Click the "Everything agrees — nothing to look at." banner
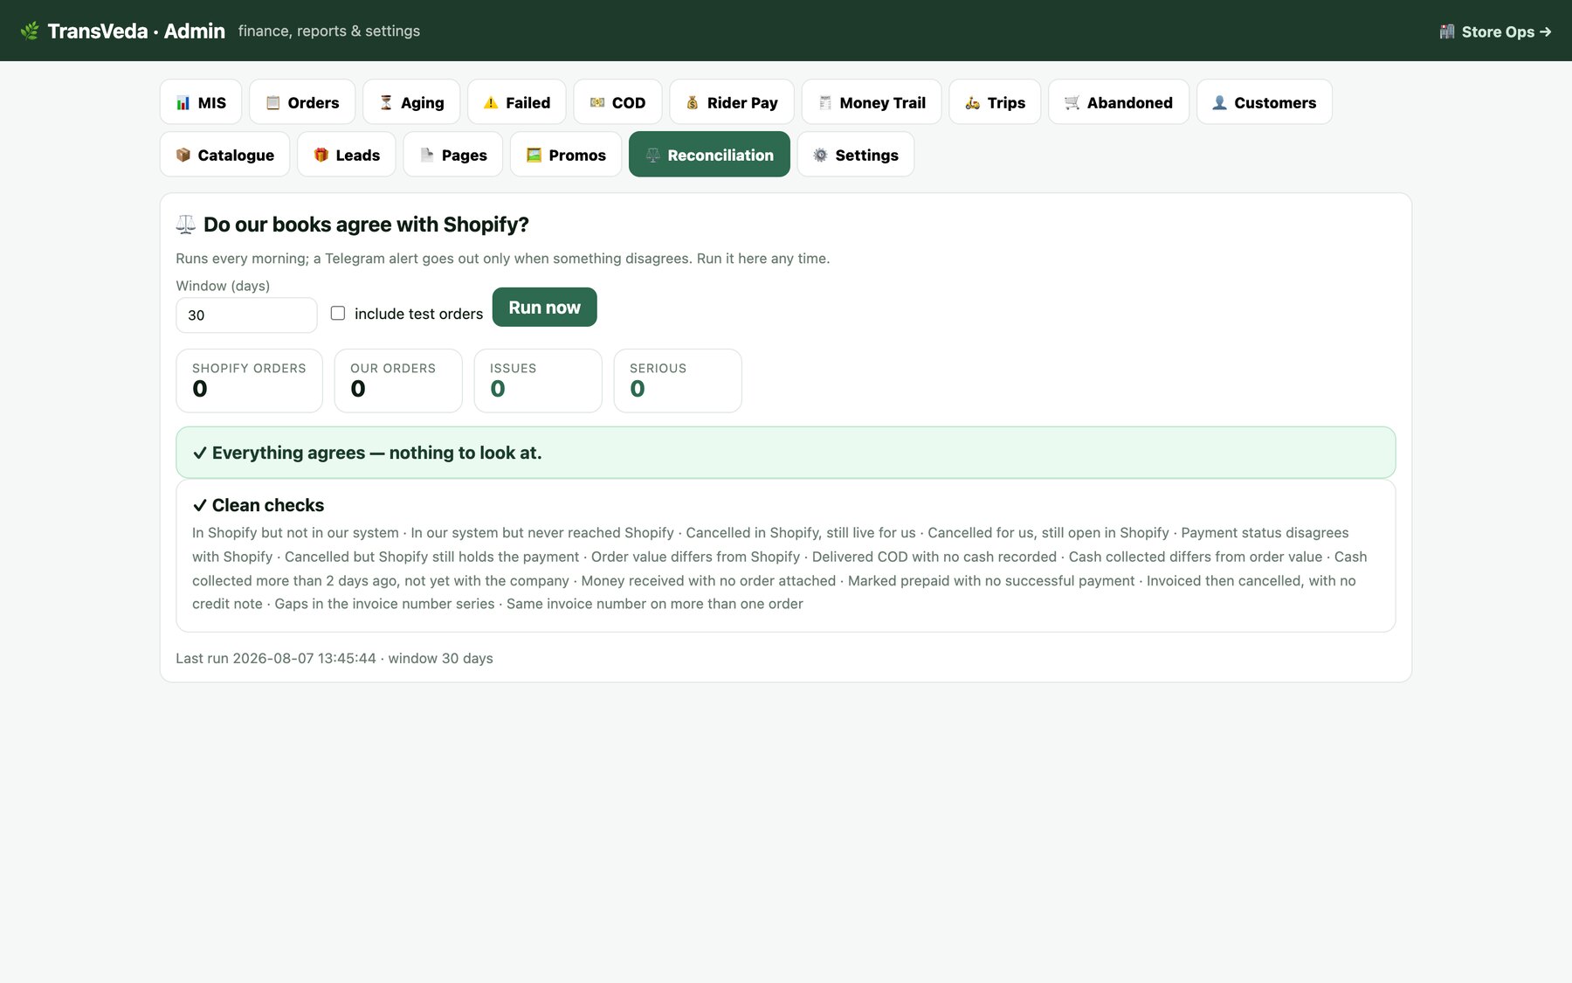Image resolution: width=1572 pixels, height=983 pixels. pyautogui.click(x=786, y=453)
